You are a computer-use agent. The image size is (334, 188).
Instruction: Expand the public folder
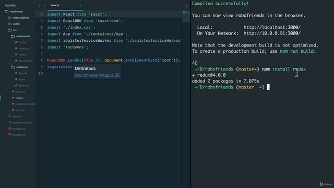pos(14,24)
